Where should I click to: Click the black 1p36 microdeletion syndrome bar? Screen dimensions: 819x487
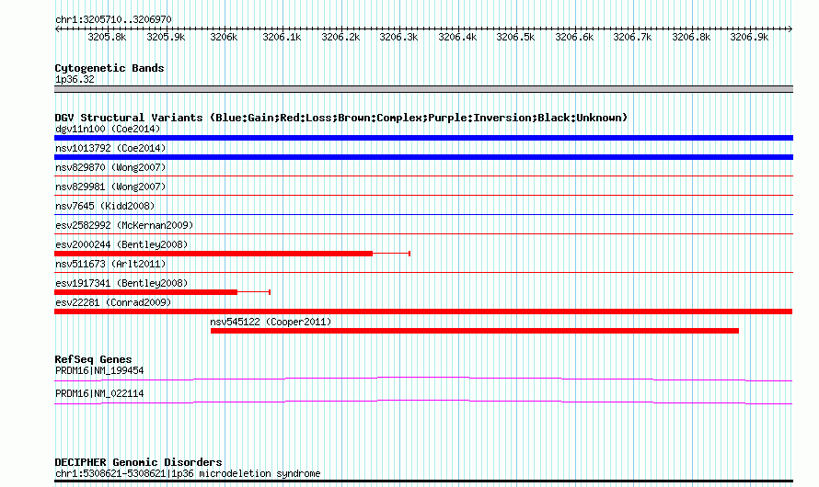coord(423,481)
